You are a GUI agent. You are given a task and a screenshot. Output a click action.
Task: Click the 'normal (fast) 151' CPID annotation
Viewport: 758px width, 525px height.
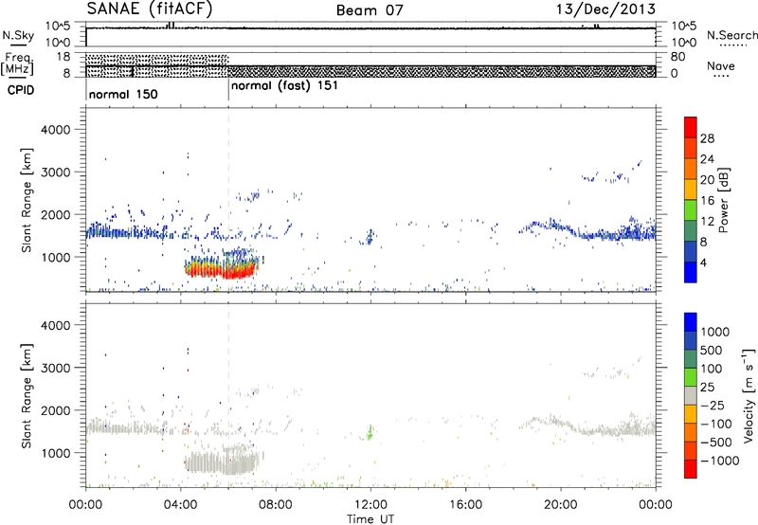[285, 86]
